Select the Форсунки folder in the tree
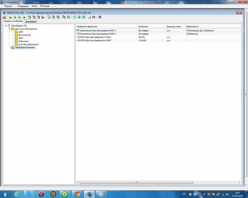The width and height of the screenshot is (248, 198). coord(23,41)
